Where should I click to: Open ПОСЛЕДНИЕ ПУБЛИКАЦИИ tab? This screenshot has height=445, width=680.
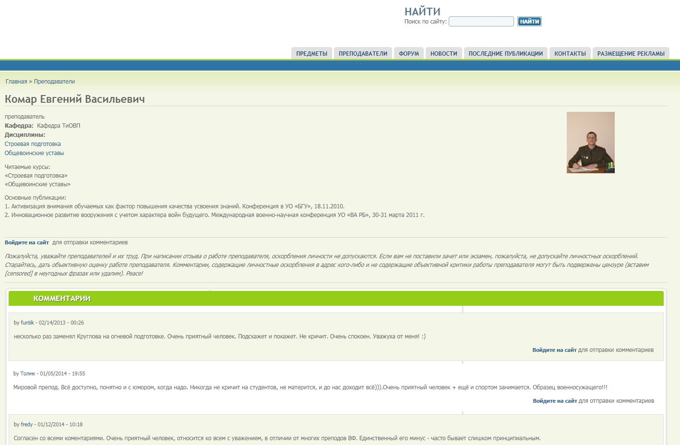tap(506, 53)
